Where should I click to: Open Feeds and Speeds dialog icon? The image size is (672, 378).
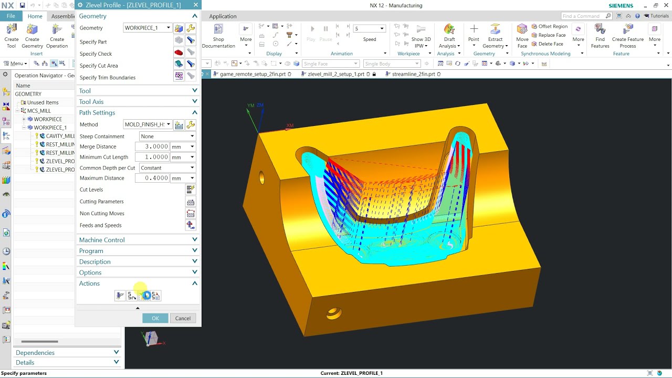[191, 225]
